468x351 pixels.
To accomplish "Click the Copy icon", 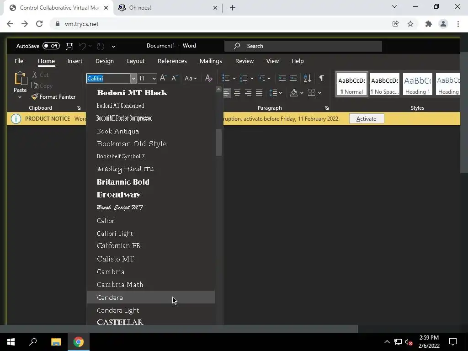I will click(x=35, y=85).
